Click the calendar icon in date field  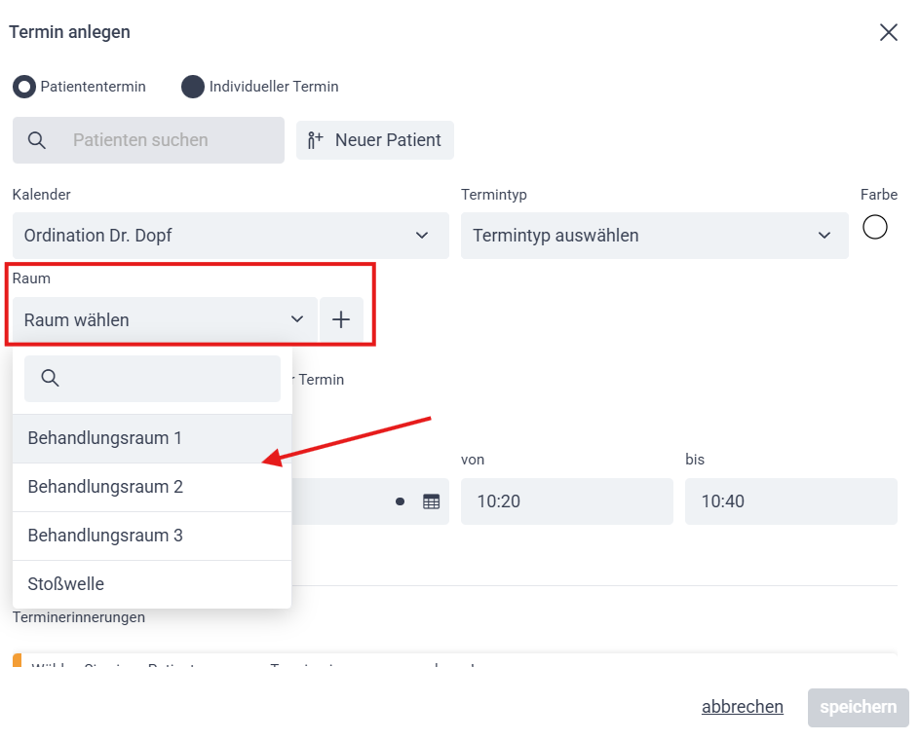click(431, 501)
